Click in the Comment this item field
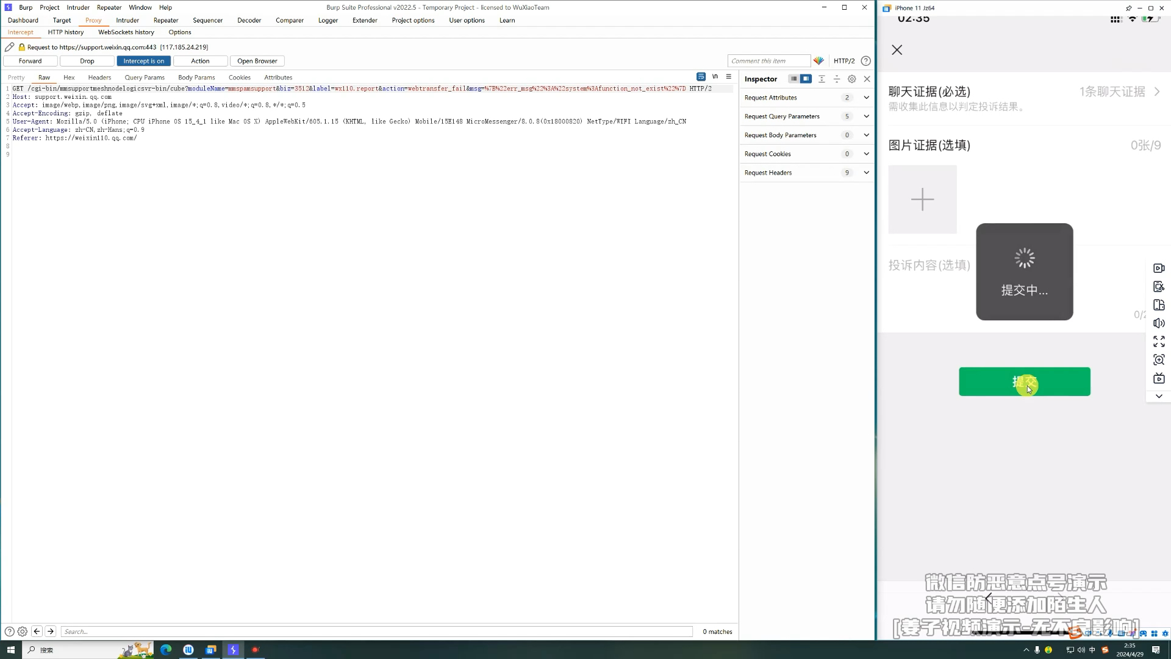The width and height of the screenshot is (1171, 659). click(x=768, y=61)
